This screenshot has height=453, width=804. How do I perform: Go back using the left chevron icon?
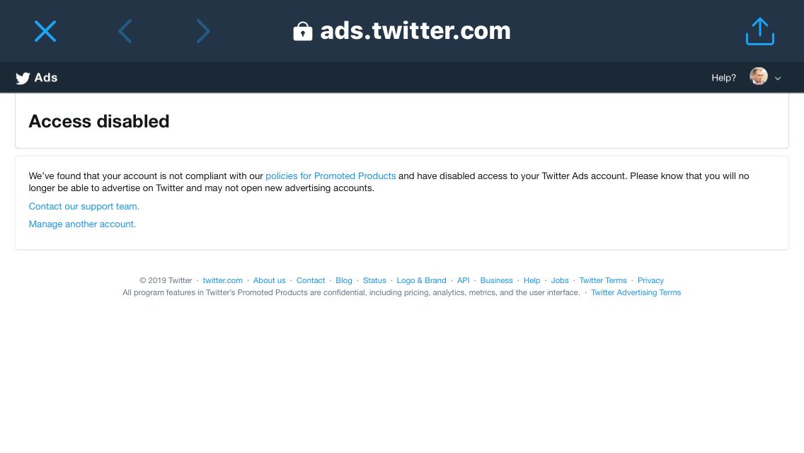pos(125,31)
